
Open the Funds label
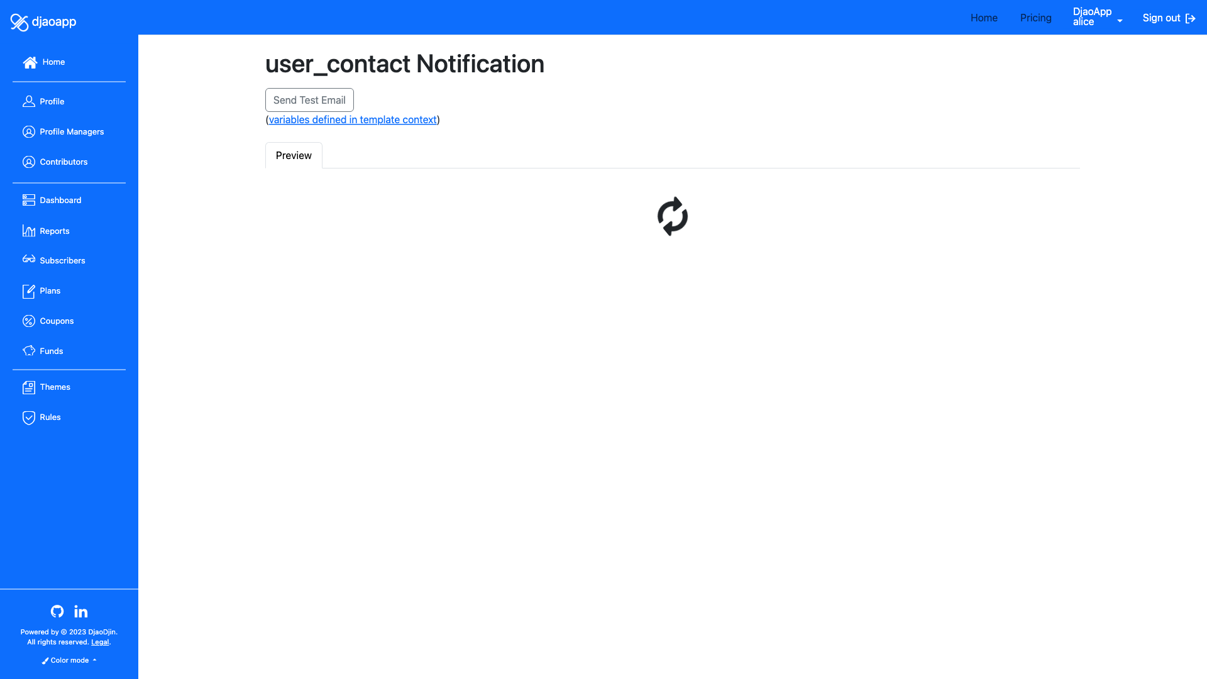point(52,351)
